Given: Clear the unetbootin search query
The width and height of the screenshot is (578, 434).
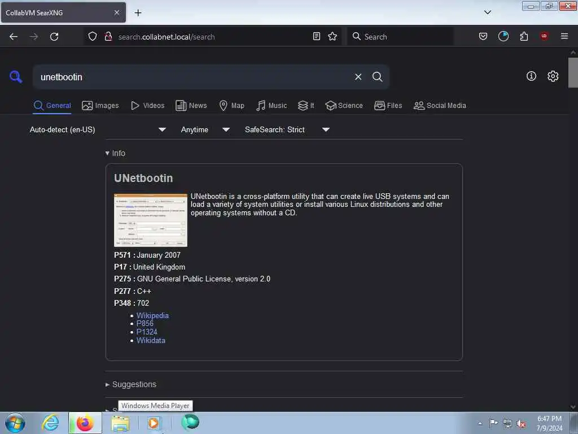Looking at the screenshot, I should pyautogui.click(x=358, y=77).
